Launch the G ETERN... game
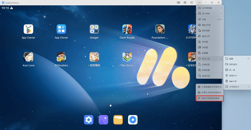251x130 pixels. tap(192, 29)
